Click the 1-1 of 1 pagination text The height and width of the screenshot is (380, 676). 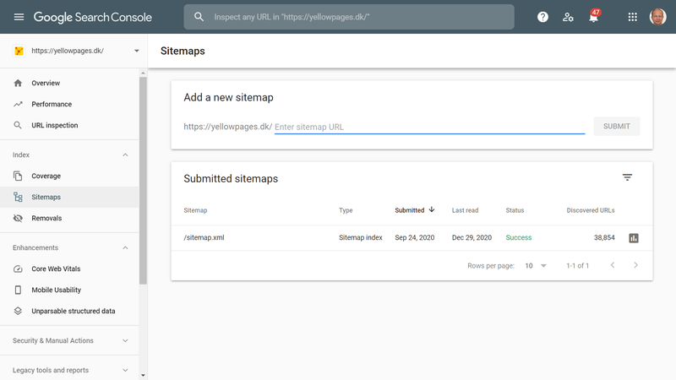(x=578, y=266)
